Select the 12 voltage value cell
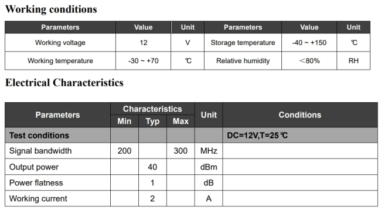This screenshot has width=381, height=214. tap(144, 43)
